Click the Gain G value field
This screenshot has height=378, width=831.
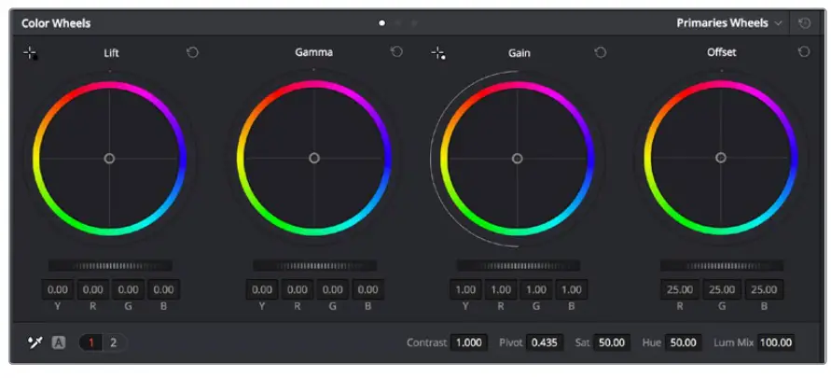pyautogui.click(x=536, y=289)
